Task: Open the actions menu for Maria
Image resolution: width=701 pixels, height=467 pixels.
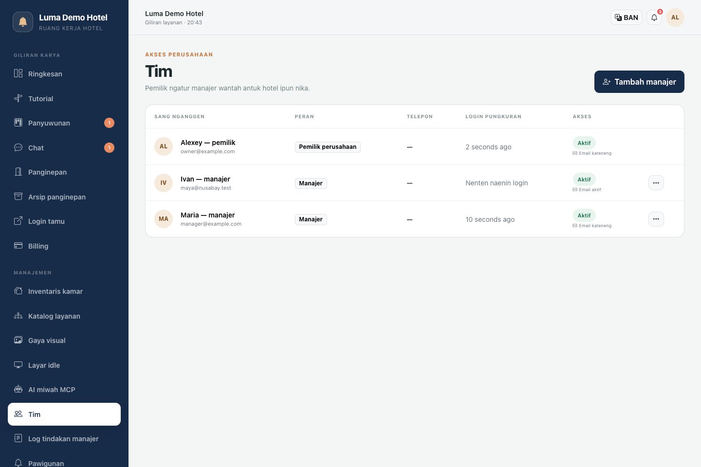Action: [656, 219]
